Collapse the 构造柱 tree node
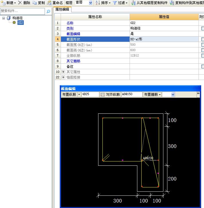The image size is (204, 208). click(4, 18)
